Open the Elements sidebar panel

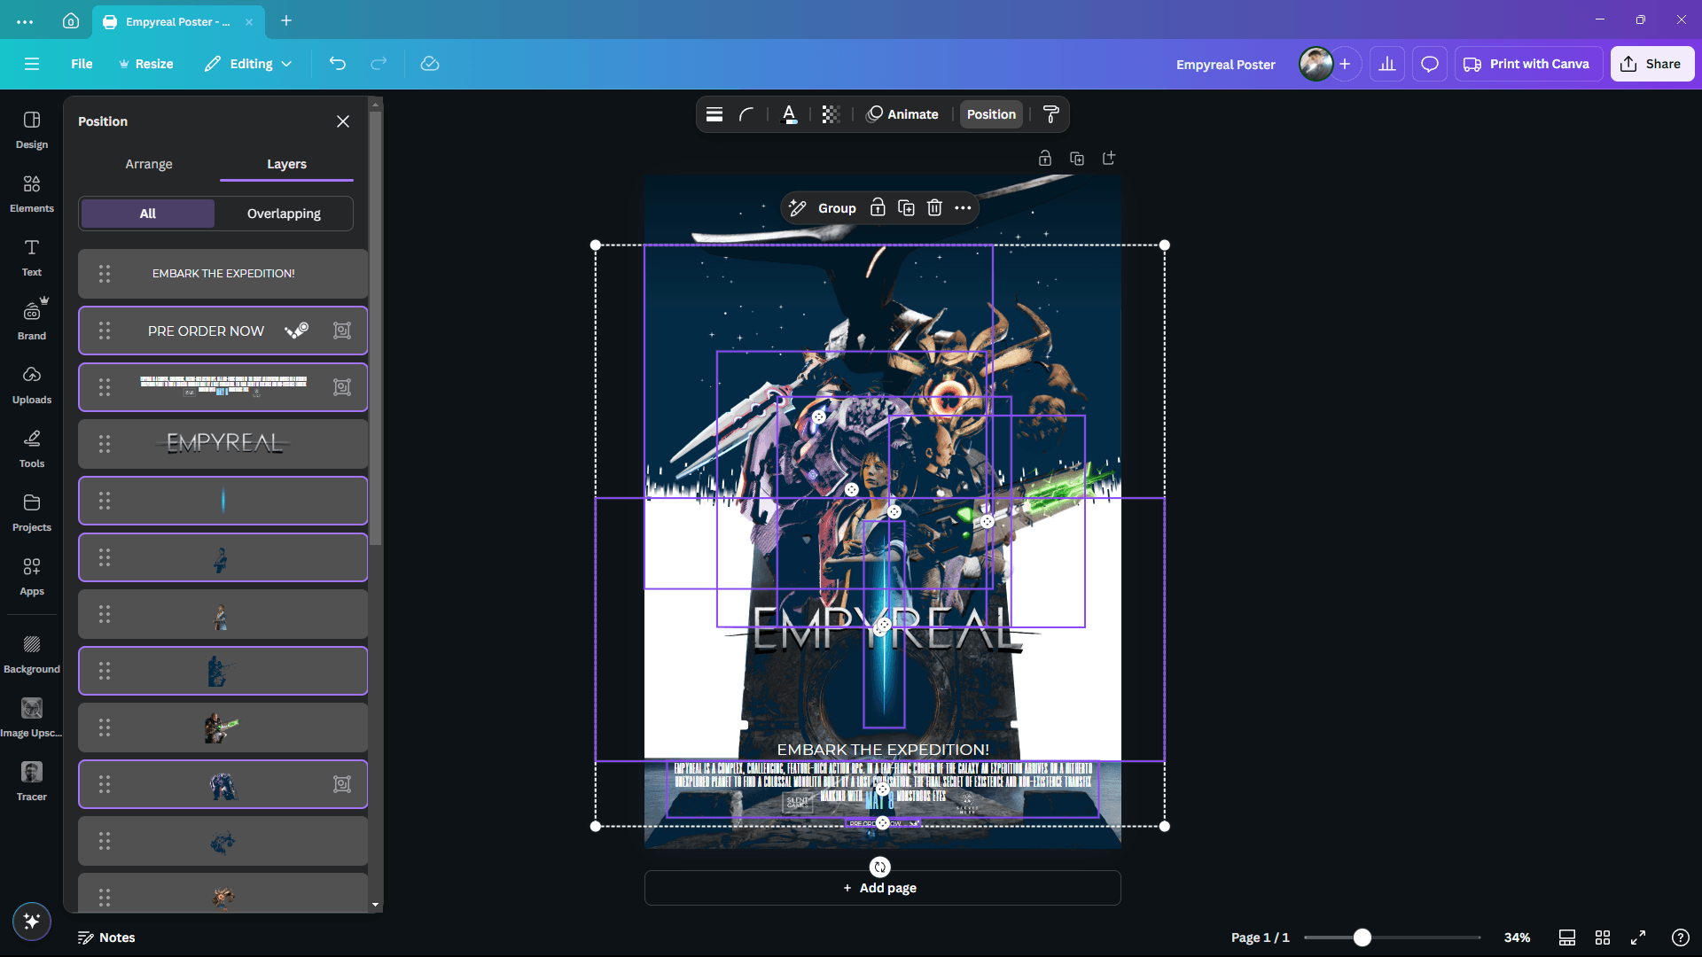point(32,193)
